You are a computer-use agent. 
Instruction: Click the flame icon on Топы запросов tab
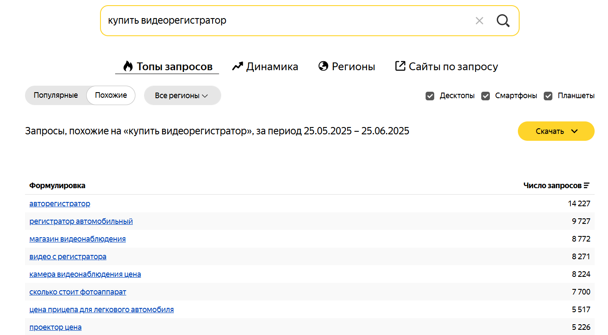(x=128, y=66)
